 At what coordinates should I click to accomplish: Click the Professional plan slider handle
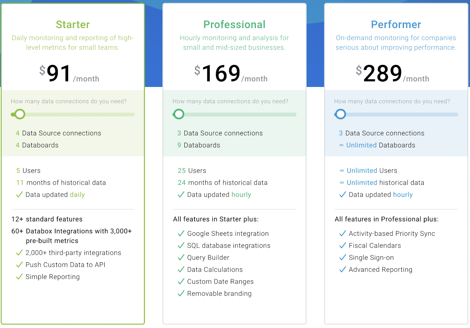coord(179,114)
